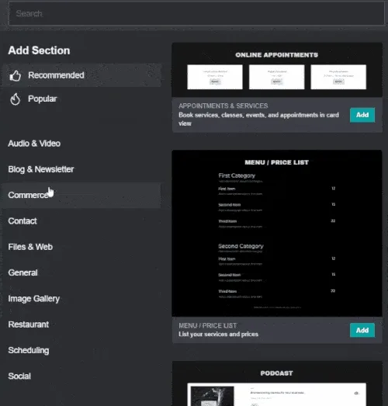Click the Podcast preview thumbnail
Image resolution: width=388 pixels, height=406 pixels.
click(x=277, y=383)
